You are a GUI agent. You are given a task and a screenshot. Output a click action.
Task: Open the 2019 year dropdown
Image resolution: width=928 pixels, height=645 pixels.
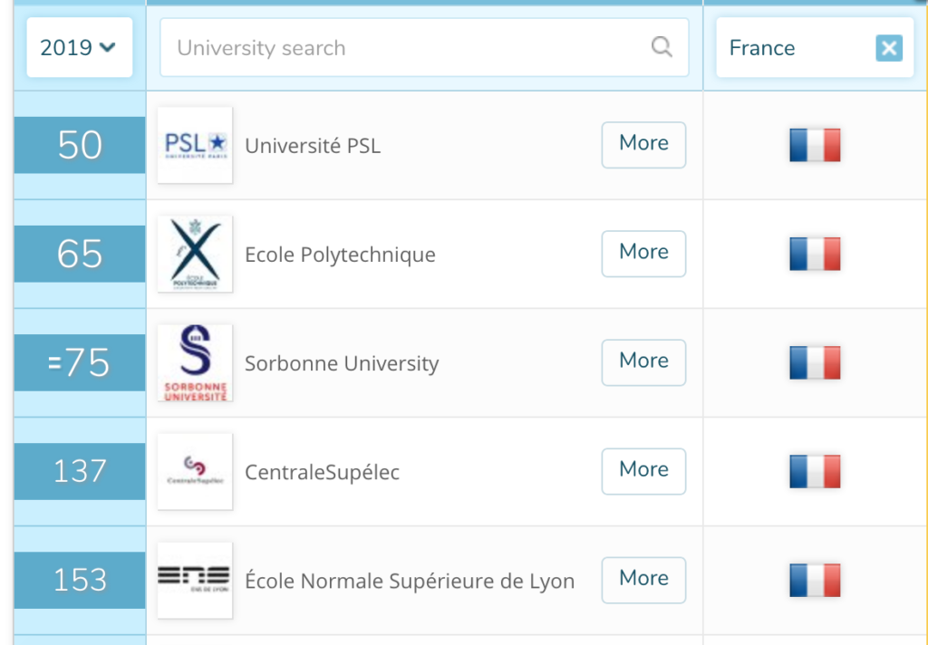[x=80, y=47]
